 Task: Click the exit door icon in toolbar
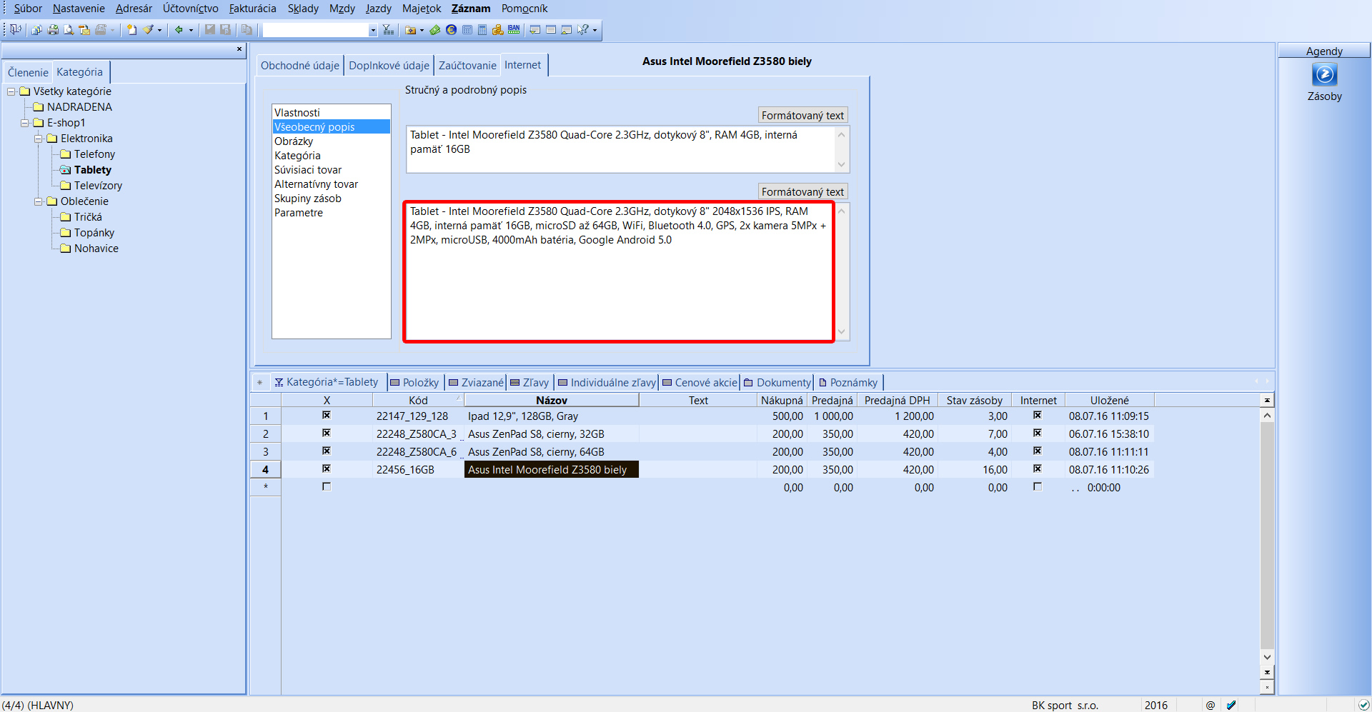pos(15,29)
